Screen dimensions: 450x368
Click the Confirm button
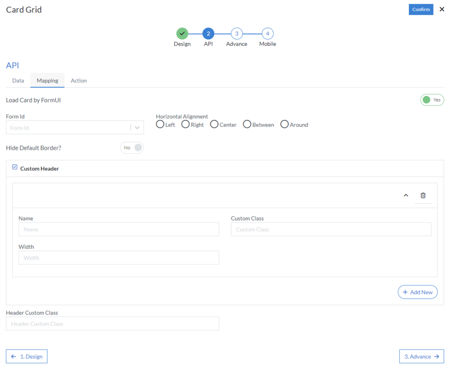tap(421, 10)
